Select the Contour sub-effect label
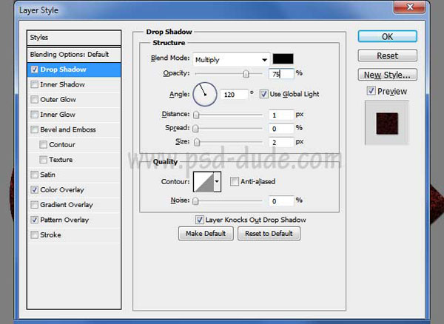 [62, 144]
